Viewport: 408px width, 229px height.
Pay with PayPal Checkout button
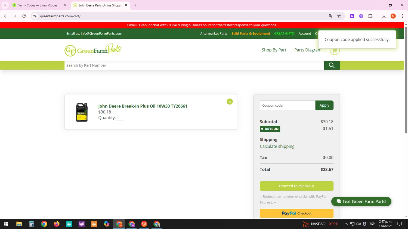point(296,213)
